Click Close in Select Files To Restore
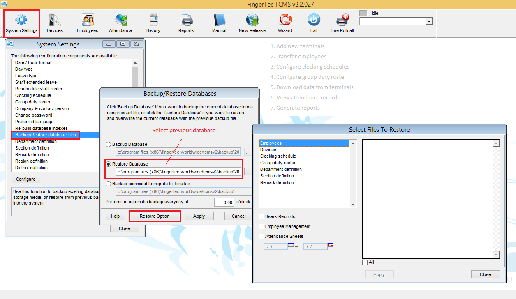Image resolution: width=516 pixels, height=299 pixels. pos(485,274)
